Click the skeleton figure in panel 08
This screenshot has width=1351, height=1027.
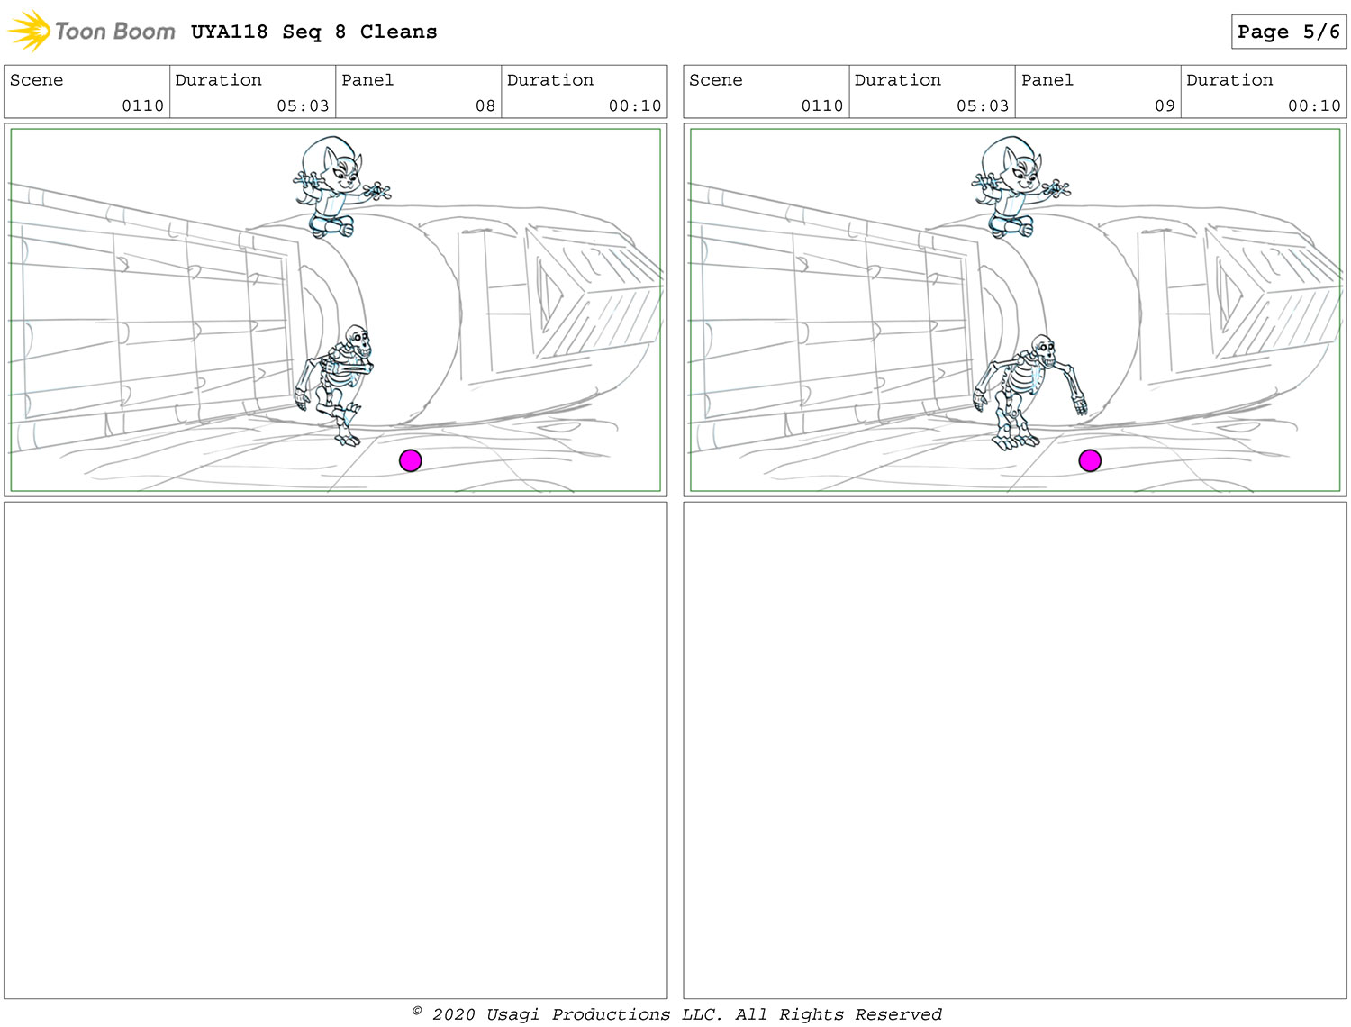pyautogui.click(x=334, y=385)
